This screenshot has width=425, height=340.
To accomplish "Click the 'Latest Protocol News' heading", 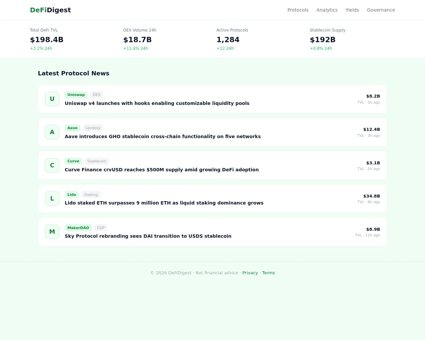I will click(74, 73).
